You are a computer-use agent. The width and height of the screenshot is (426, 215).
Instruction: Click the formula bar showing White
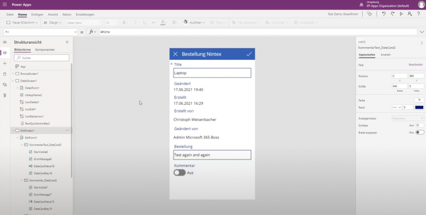pos(258,32)
